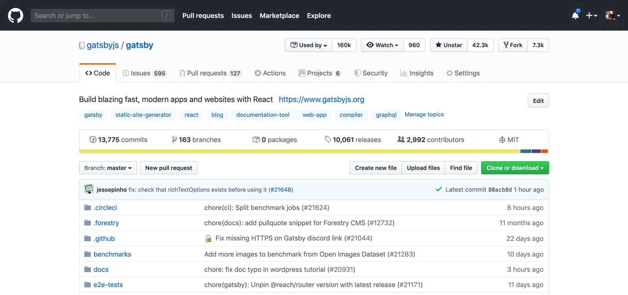This screenshot has width=628, height=295.
Task: View 42.3k stargazers count
Action: [x=480, y=45]
